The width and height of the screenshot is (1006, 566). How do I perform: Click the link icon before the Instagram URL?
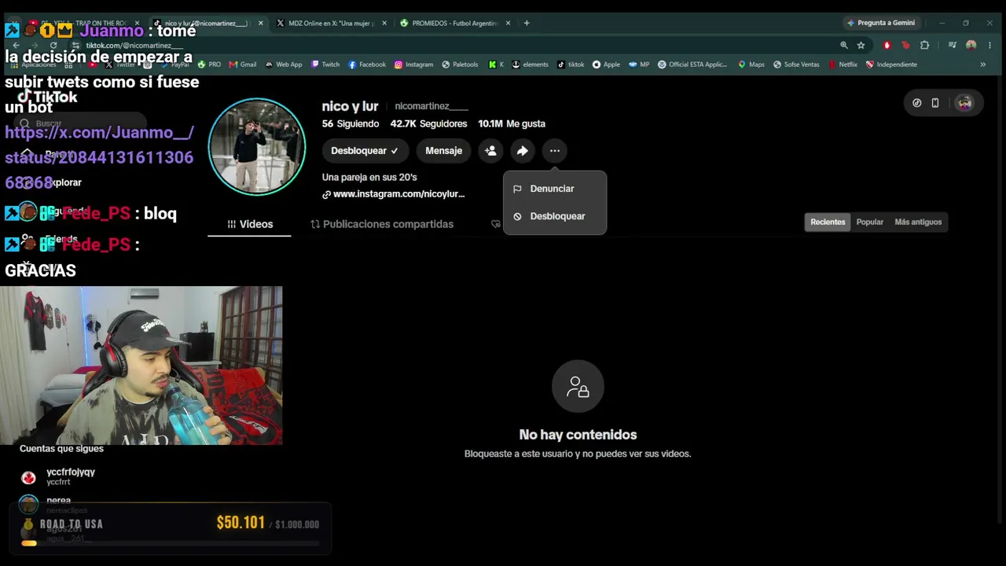326,194
